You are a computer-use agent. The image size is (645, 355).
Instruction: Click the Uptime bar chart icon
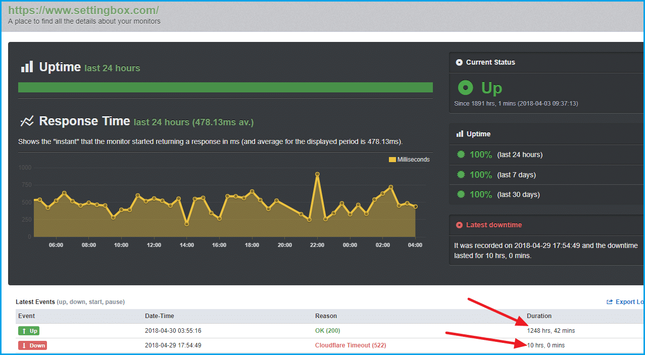click(27, 67)
